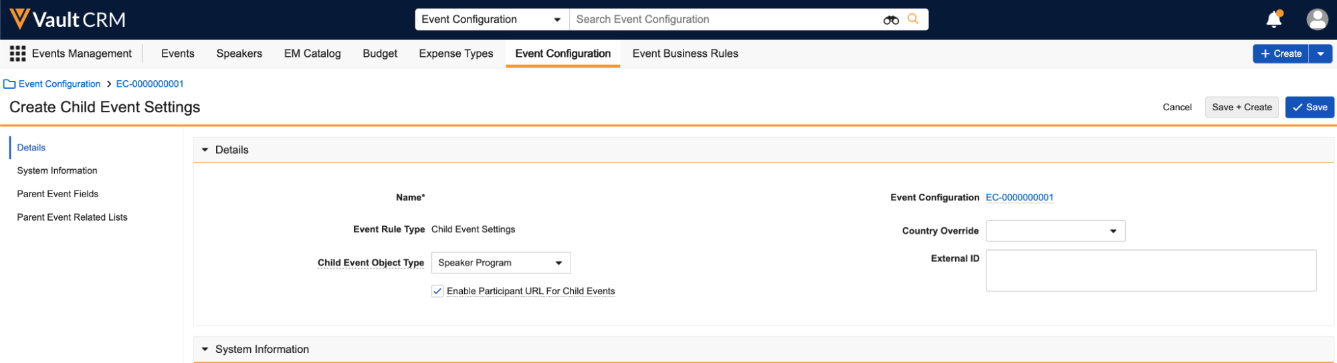Viewport: 1337px width, 363px height.
Task: Uncheck Enable Participant URL For Child Events
Action: 437,291
